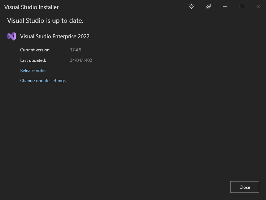Click the "Visual Studio is up to date." heading

45,21
